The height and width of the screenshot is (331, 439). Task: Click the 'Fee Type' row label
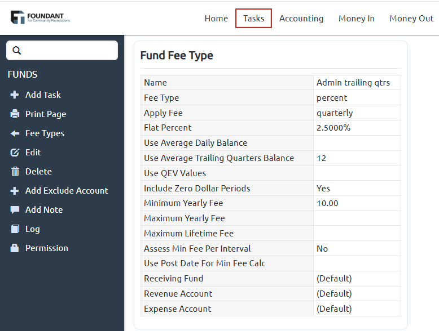[x=161, y=98]
